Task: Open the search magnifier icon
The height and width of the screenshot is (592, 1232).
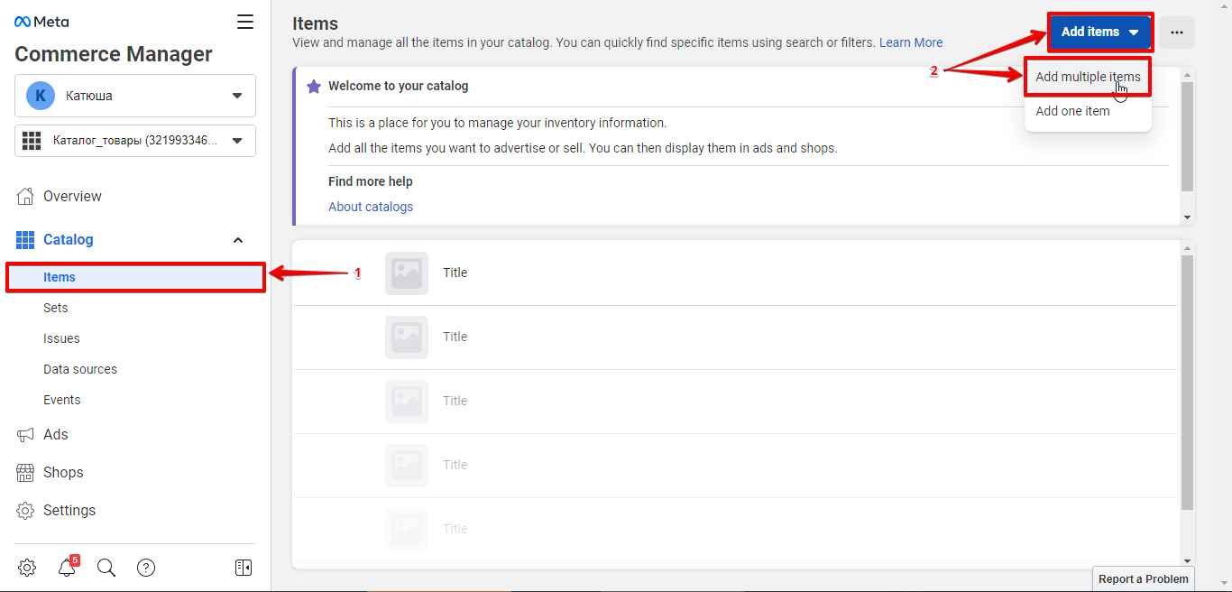Action: tap(106, 568)
